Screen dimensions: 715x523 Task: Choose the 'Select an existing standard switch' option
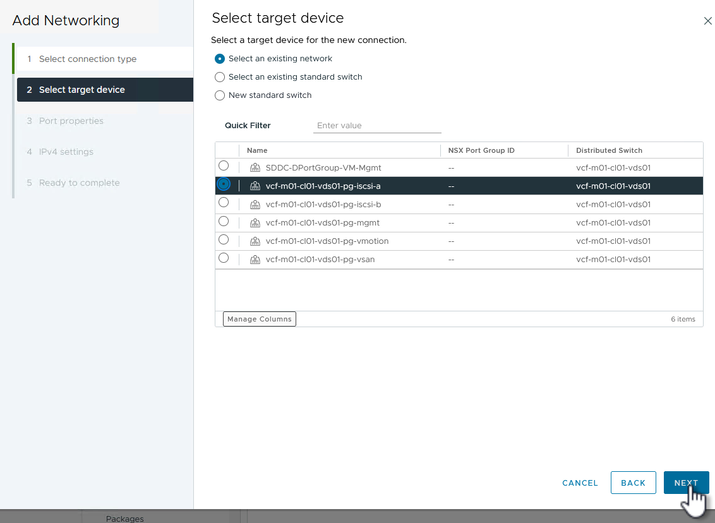pos(220,77)
